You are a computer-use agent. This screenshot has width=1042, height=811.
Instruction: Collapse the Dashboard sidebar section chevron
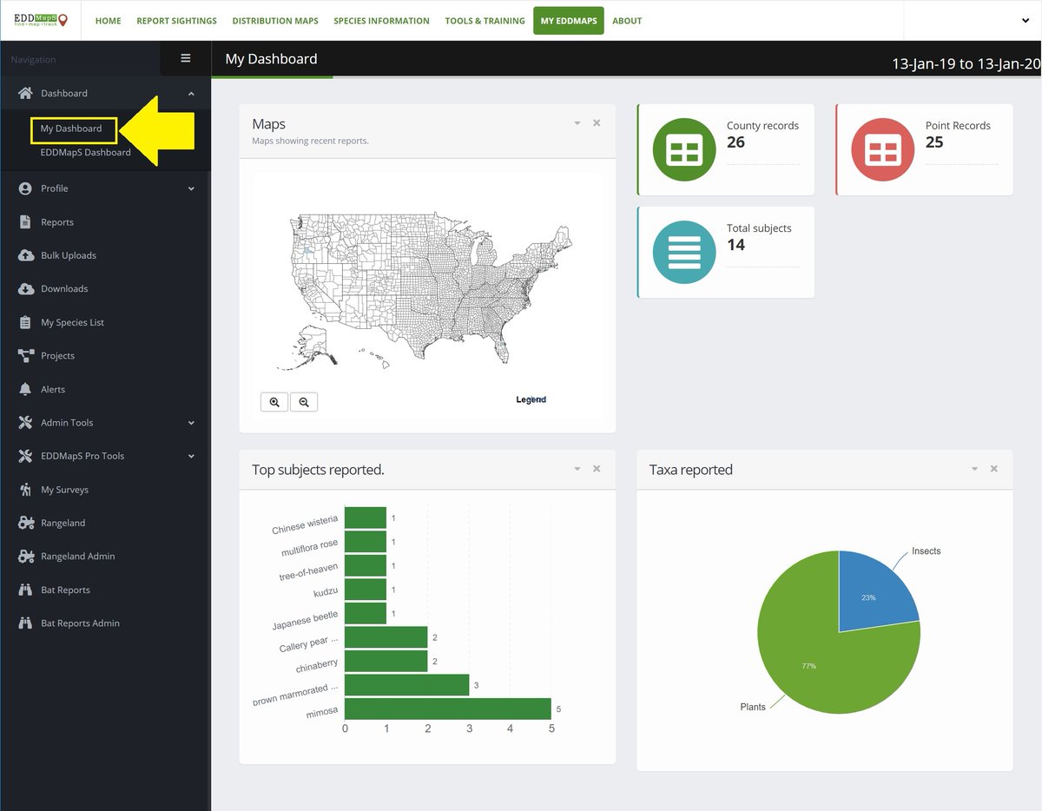point(191,94)
